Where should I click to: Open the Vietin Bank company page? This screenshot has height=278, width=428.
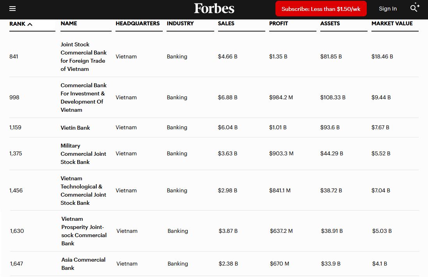click(x=75, y=128)
